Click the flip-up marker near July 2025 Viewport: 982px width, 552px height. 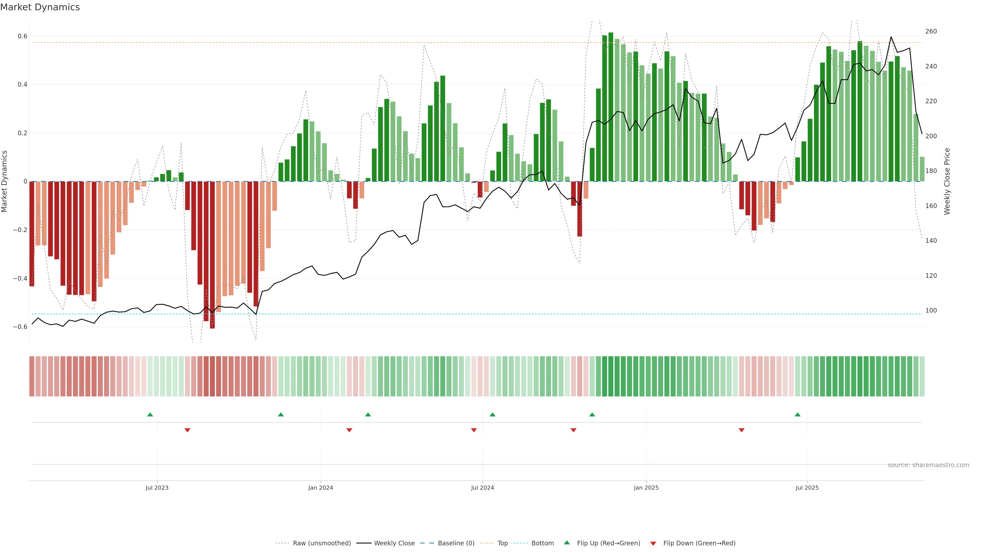click(798, 415)
